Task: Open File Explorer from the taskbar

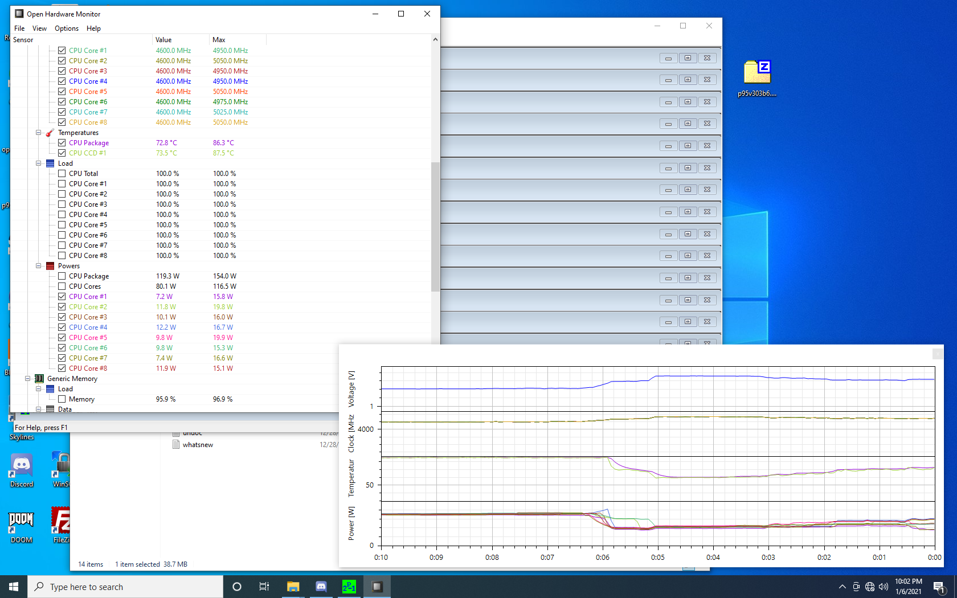Action: 293,587
